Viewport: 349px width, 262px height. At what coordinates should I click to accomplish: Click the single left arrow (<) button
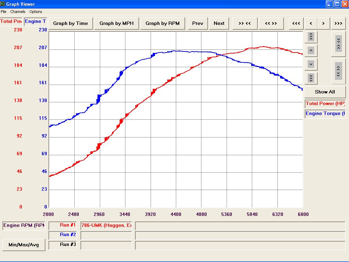point(311,23)
